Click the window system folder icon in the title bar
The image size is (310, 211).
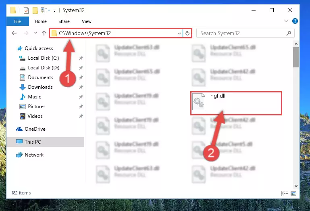13,10
